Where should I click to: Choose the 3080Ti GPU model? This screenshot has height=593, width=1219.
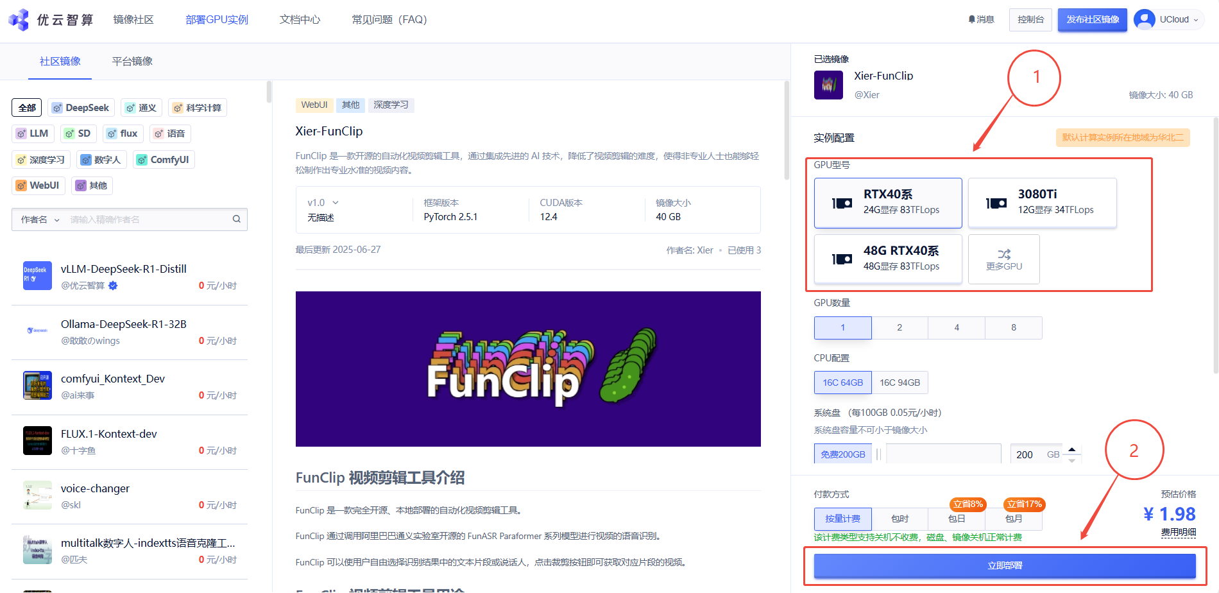(x=1043, y=203)
